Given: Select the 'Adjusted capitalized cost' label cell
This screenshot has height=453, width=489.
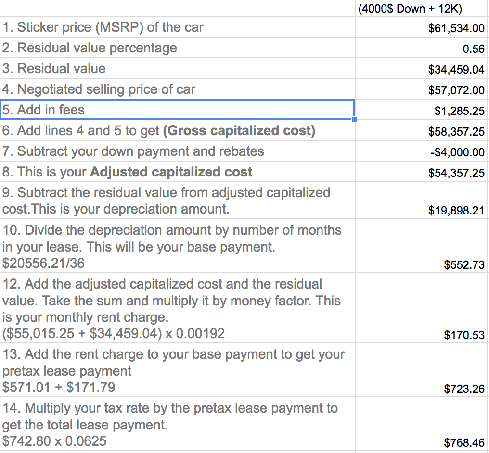Looking at the screenshot, I should 178,172.
